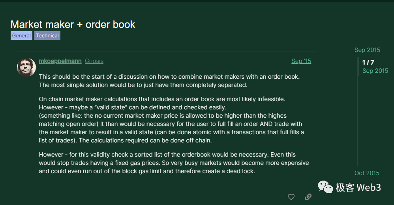Click the Gnosis user title link
Screen dimensions: 394x205
pos(94,61)
